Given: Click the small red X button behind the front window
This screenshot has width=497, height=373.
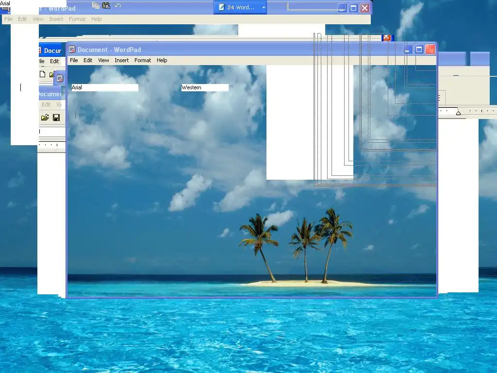Looking at the screenshot, I should [x=386, y=37].
